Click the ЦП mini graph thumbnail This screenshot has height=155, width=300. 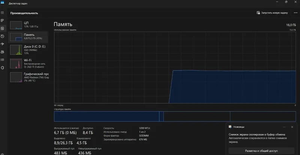coord(16,25)
